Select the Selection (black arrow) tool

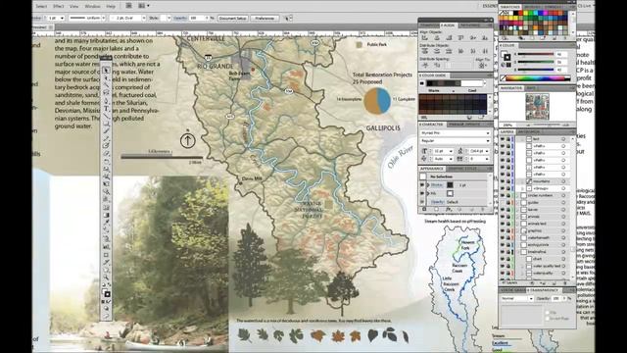click(x=106, y=70)
